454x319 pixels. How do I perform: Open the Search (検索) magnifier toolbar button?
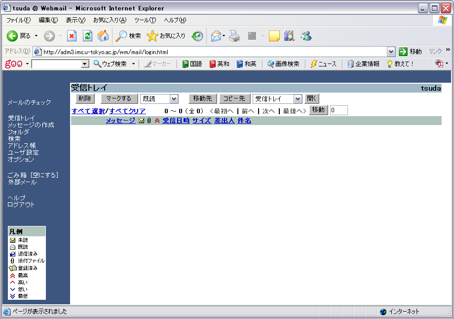point(128,36)
